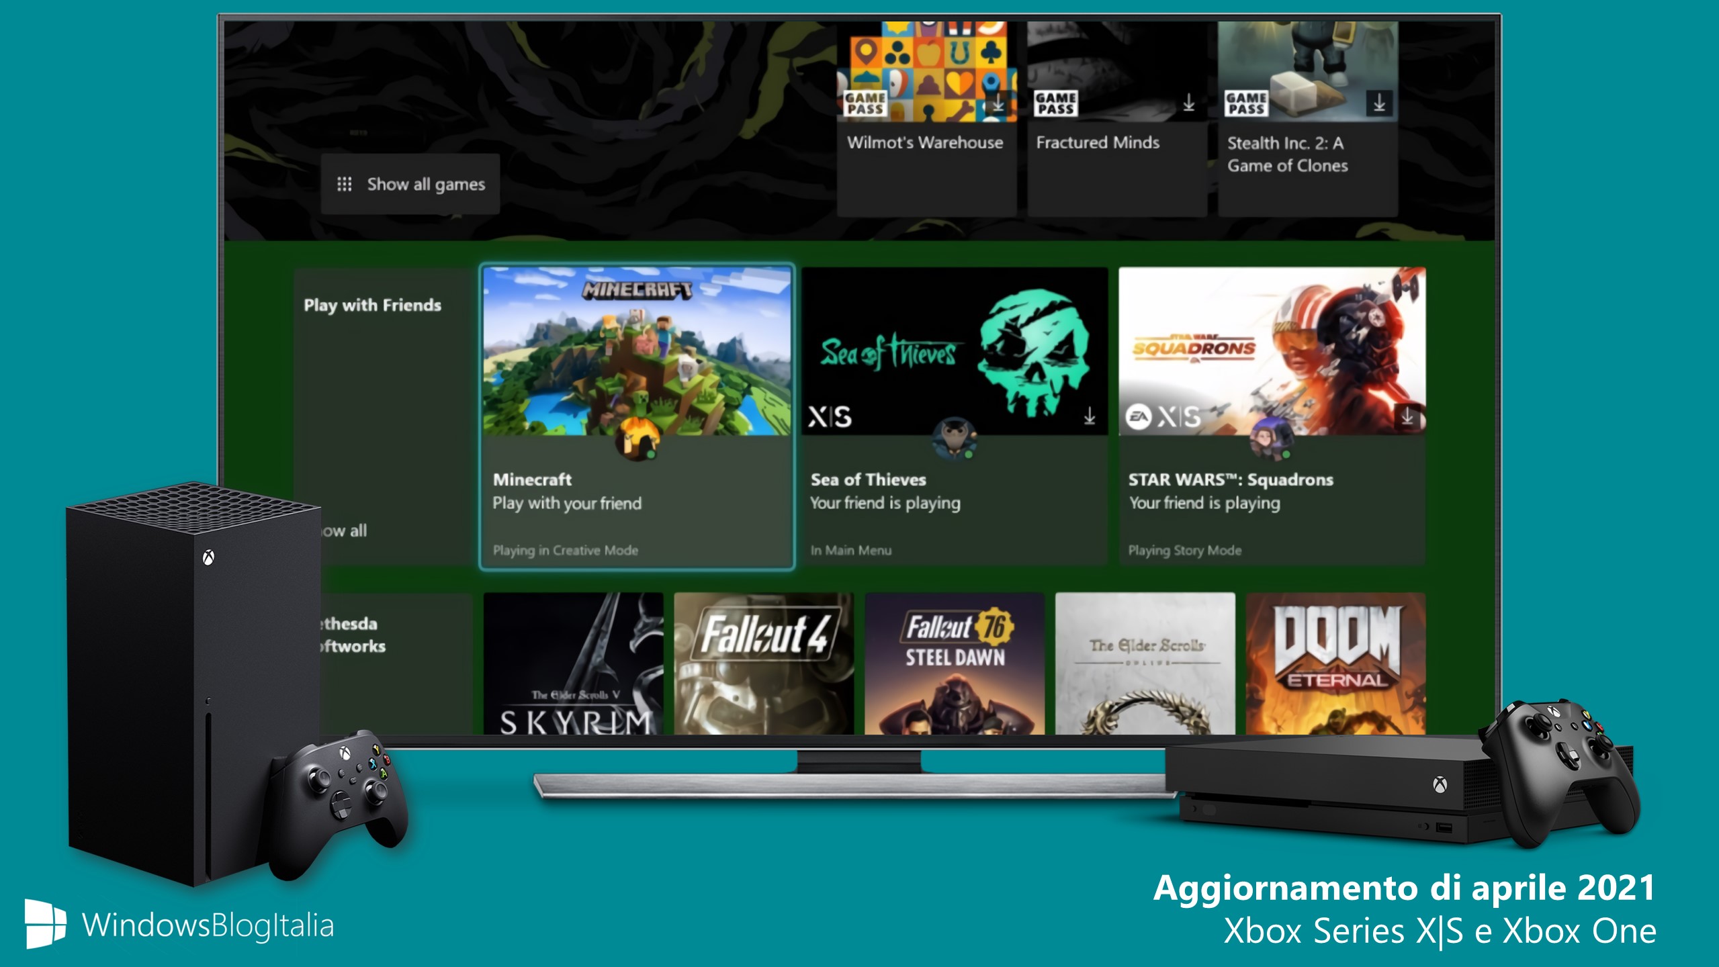Open Skyrim game tile

(573, 663)
